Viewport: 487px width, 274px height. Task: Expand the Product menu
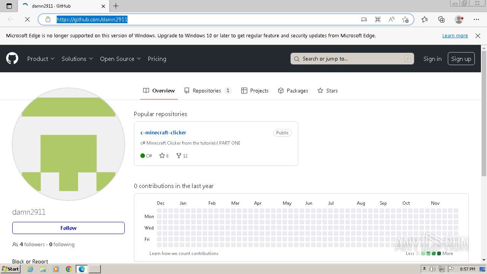tap(41, 59)
